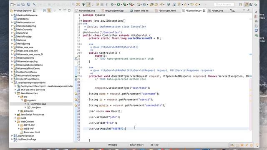
Task: Maximize the Project Explorer panel
Action: (69, 10)
